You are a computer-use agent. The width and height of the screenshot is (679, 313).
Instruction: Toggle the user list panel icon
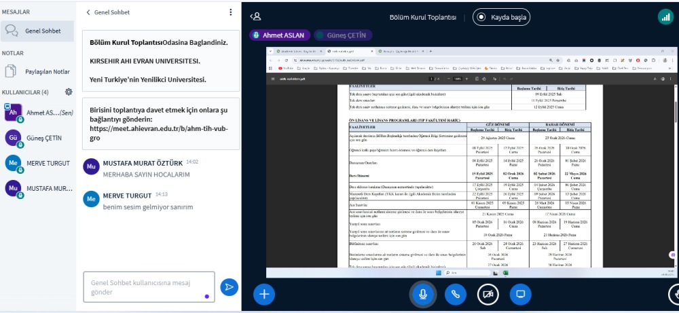[x=255, y=17]
